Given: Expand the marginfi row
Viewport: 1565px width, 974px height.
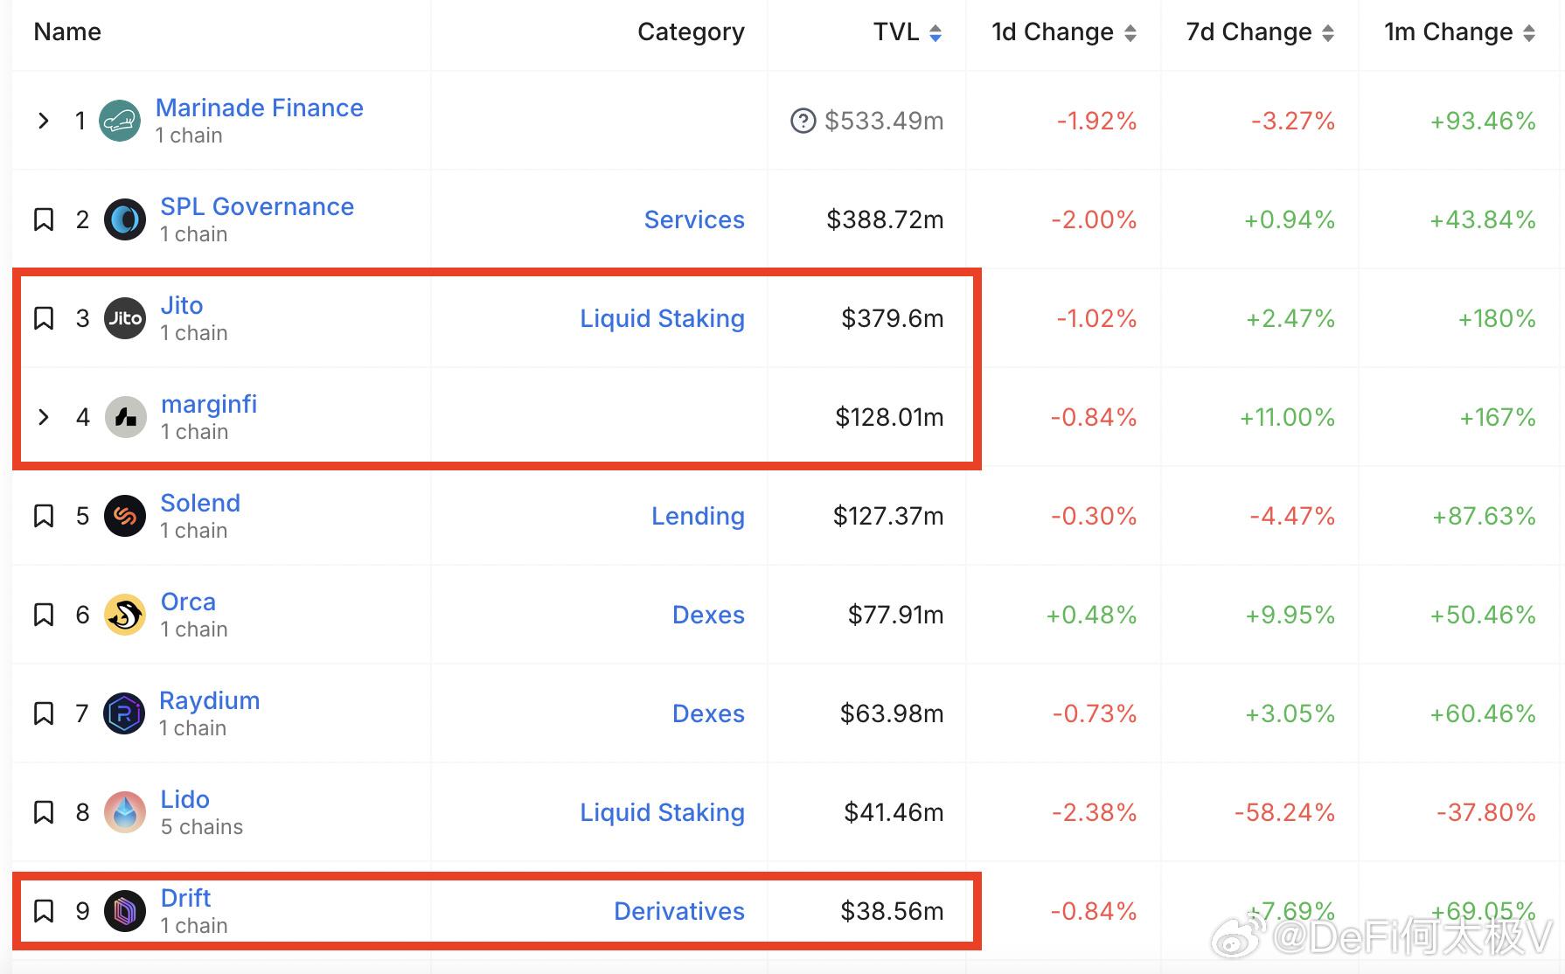Looking at the screenshot, I should tap(44, 417).
